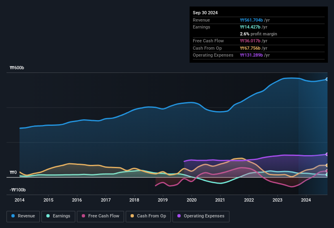Click the Free Cash Flow endpoint marker
334x228 pixels.
pos(327,171)
